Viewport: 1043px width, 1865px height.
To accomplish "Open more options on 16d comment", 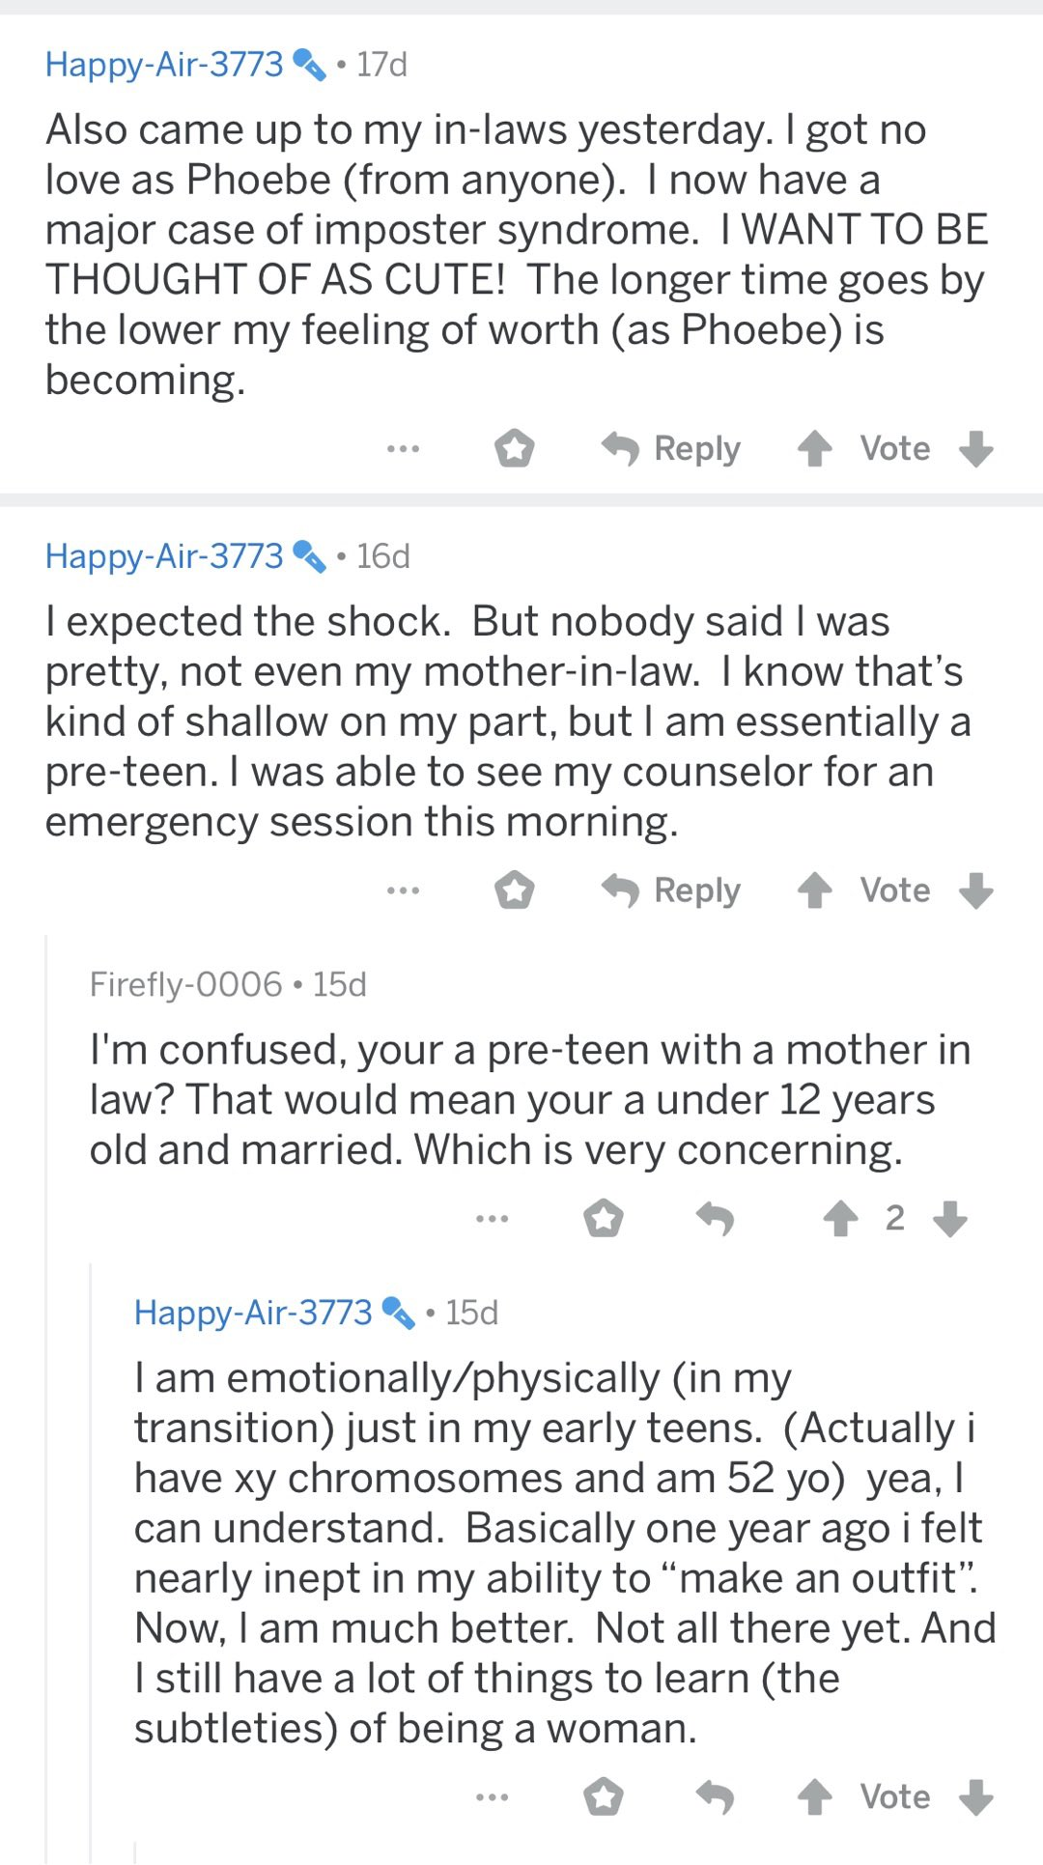I will coord(403,890).
